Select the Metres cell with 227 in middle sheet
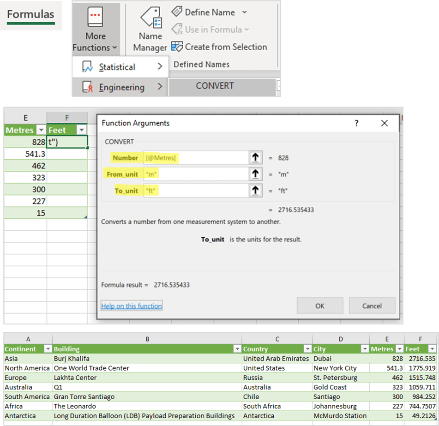The image size is (439, 426). tap(25, 201)
